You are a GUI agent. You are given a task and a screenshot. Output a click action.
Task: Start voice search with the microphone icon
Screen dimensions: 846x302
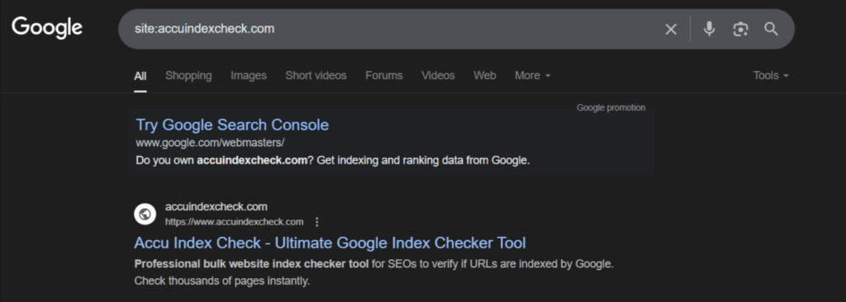[709, 29]
